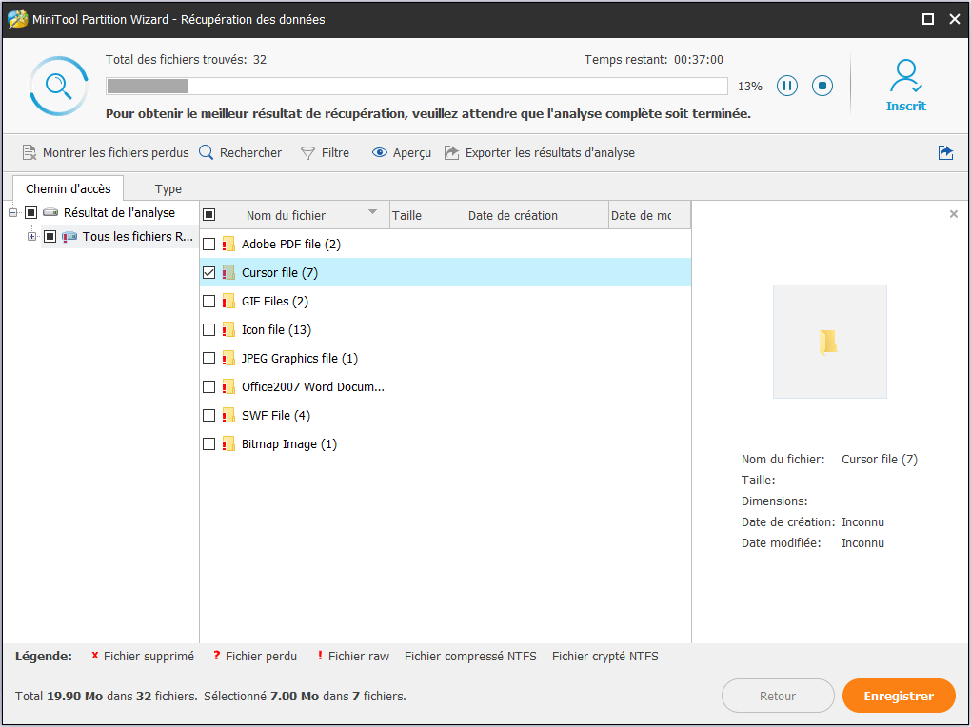The image size is (971, 727).
Task: Stop the scan with the stop icon
Action: [822, 86]
